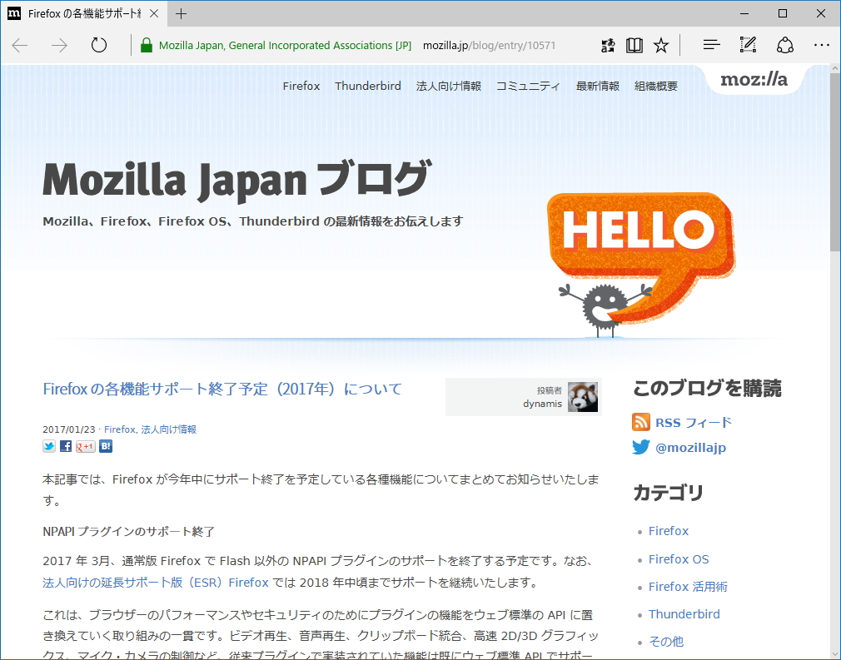Open the Hub panel

click(710, 44)
